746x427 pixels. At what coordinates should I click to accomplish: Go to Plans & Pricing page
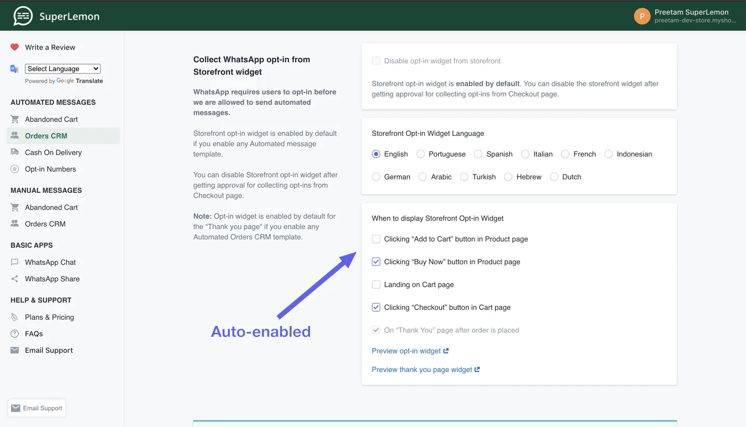[49, 317]
